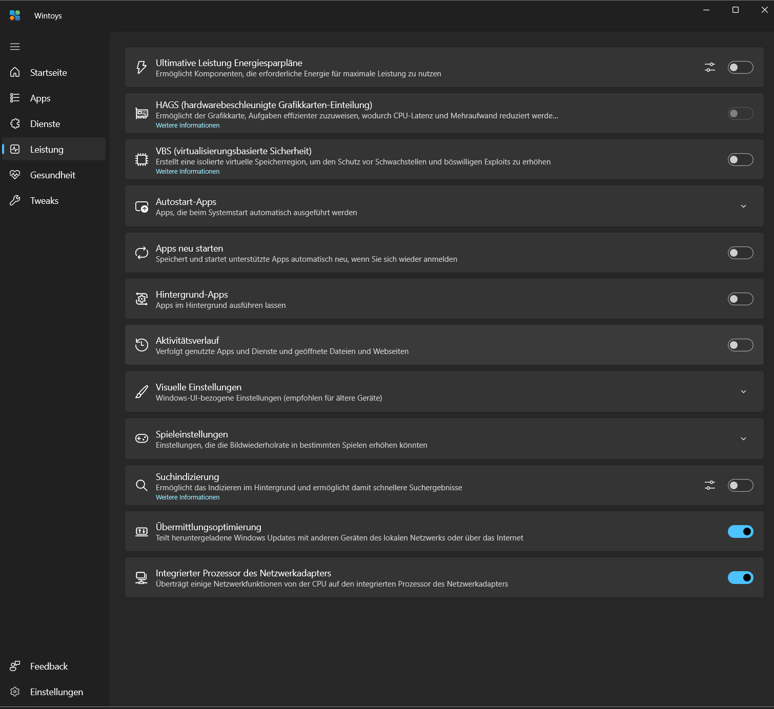The image size is (774, 709).
Task: Open search indexing options sliders icon
Action: click(709, 485)
